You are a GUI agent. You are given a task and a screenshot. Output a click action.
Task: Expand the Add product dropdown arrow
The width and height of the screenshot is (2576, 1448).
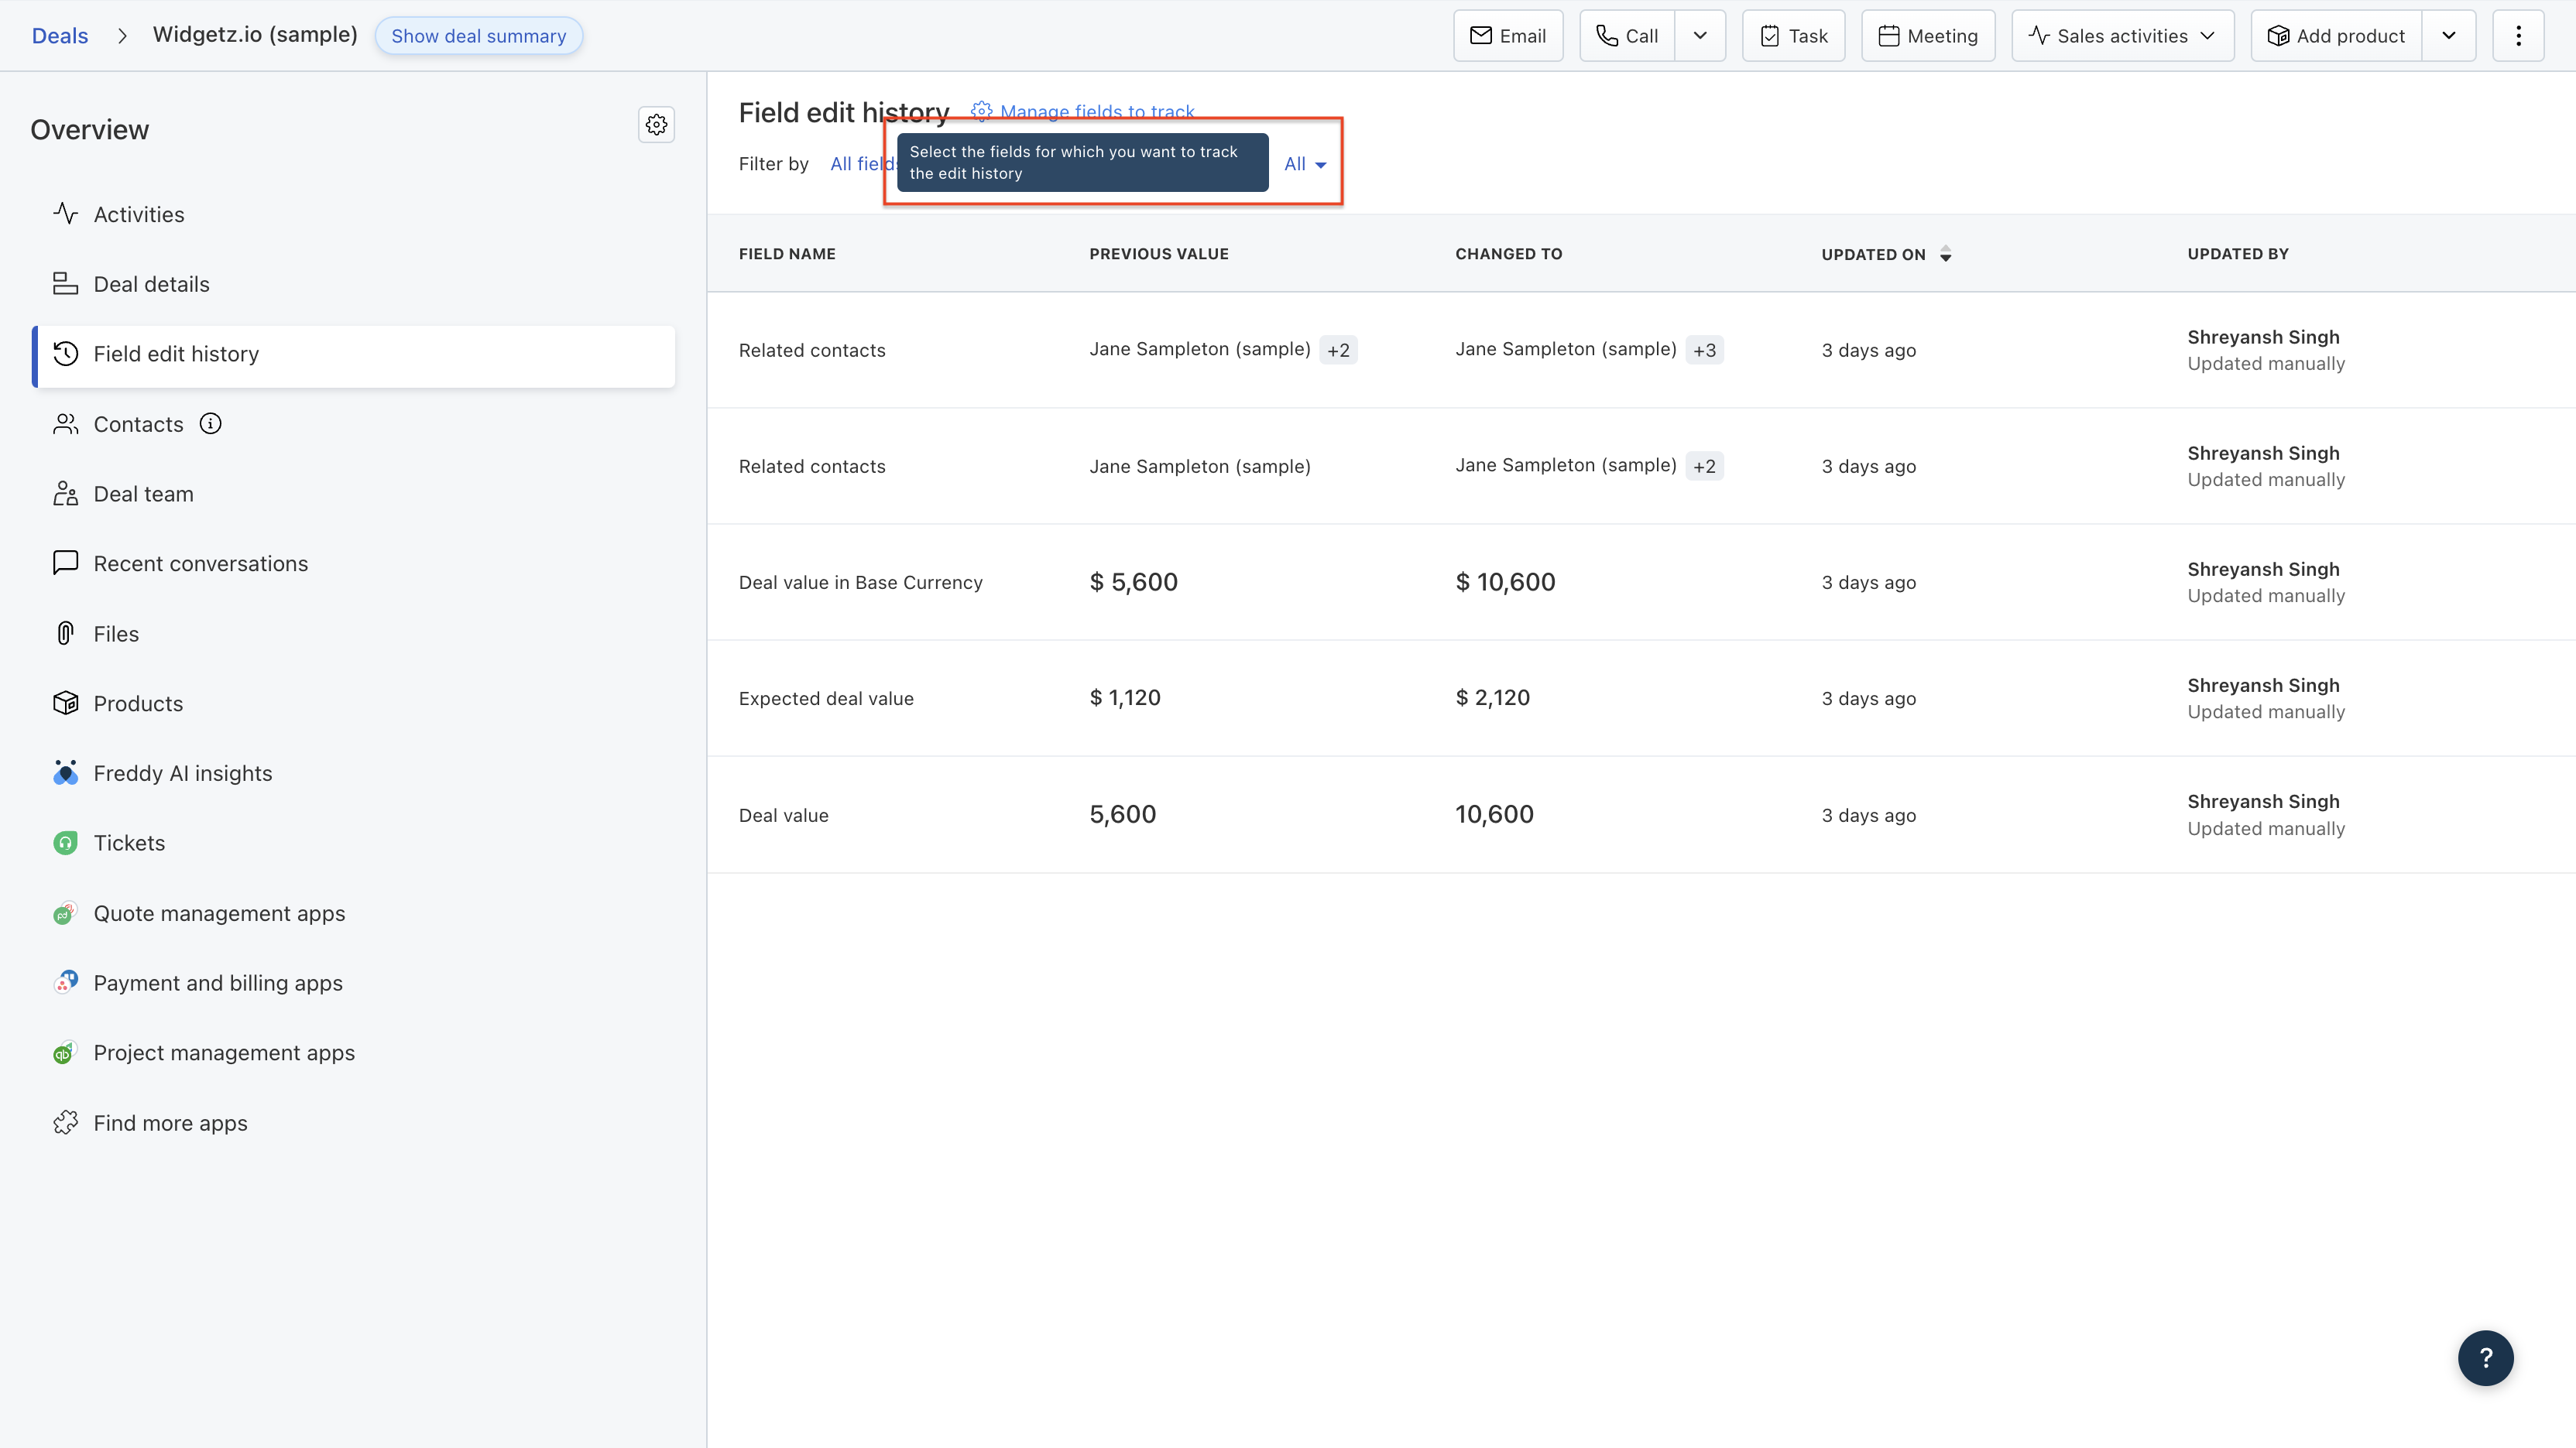2448,36
